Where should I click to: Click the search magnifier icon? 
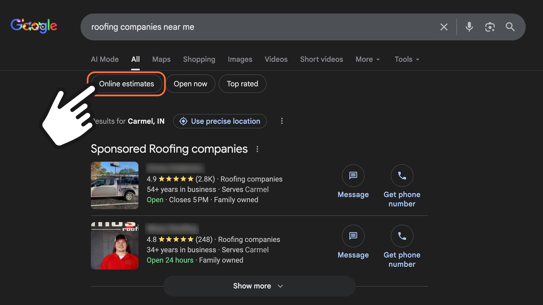click(511, 27)
